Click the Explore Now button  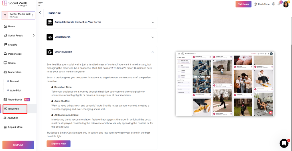59,144
